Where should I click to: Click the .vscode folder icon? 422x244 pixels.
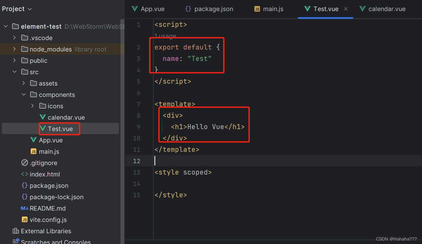pyautogui.click(x=24, y=38)
